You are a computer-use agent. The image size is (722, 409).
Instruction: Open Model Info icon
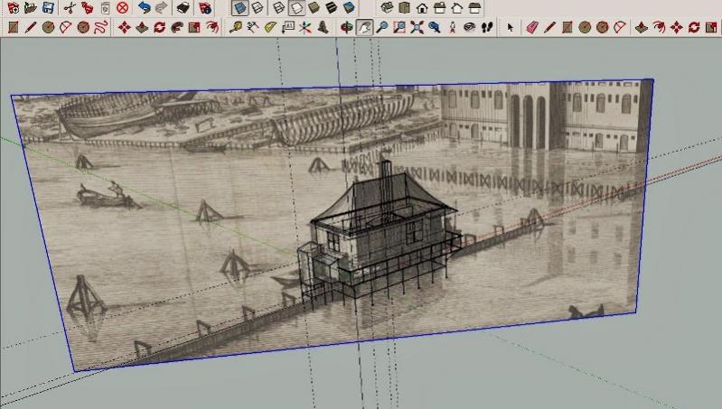click(x=205, y=7)
